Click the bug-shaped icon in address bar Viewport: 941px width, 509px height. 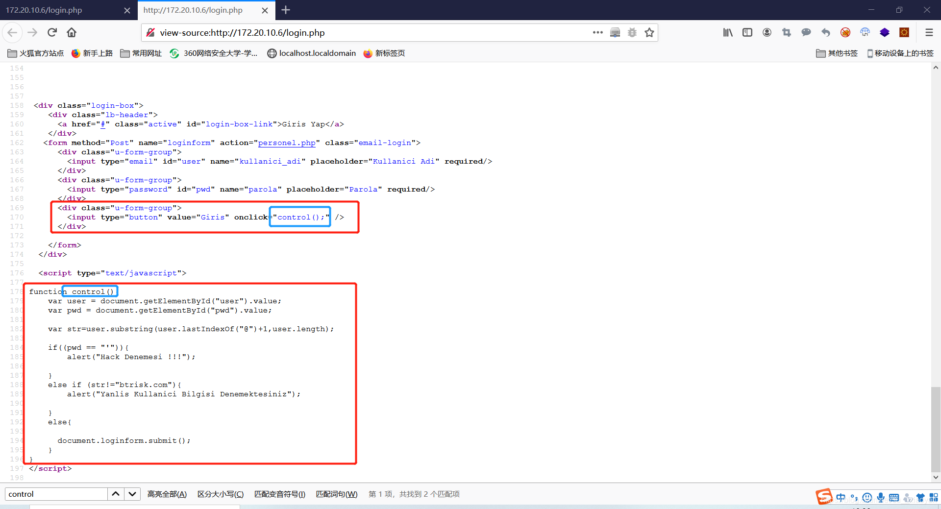tap(632, 32)
